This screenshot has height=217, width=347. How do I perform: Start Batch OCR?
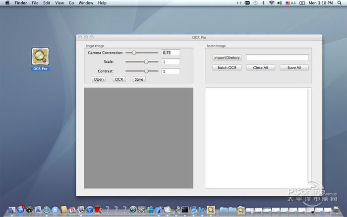coord(227,67)
